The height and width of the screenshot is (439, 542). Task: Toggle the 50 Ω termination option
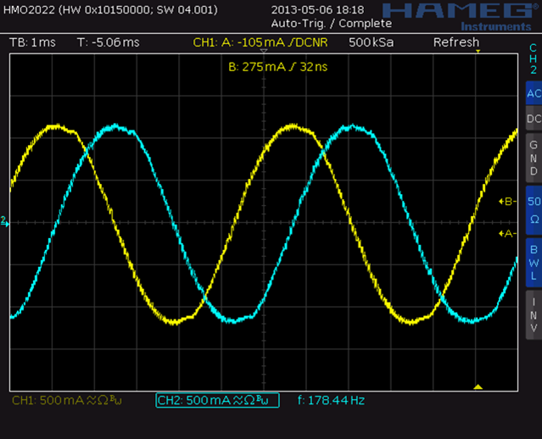[533, 209]
